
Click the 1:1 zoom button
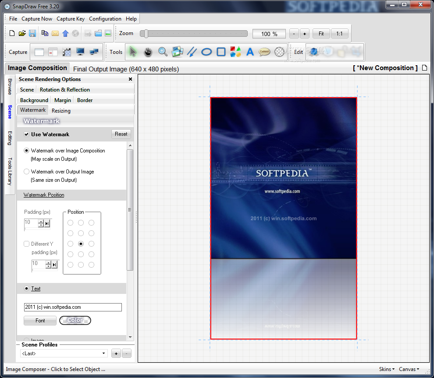(x=339, y=34)
